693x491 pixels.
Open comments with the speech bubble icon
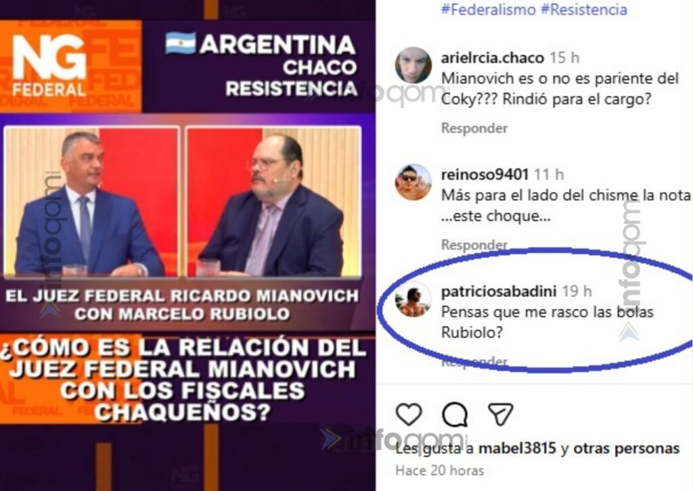(455, 414)
